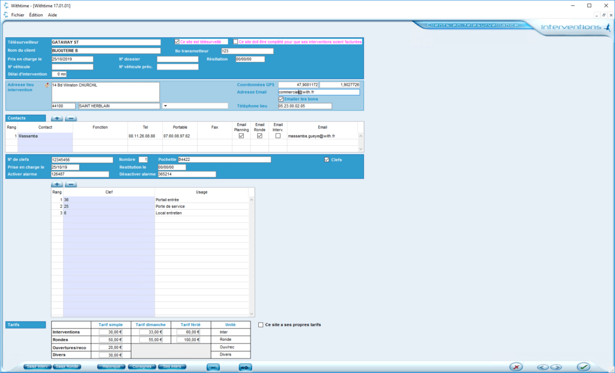Open the Fichier menu
Screen dimensions: 615x373
pos(17,14)
